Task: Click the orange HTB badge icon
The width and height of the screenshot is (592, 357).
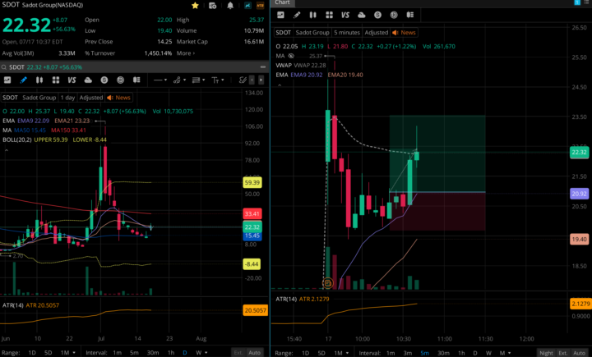Action: (x=260, y=5)
